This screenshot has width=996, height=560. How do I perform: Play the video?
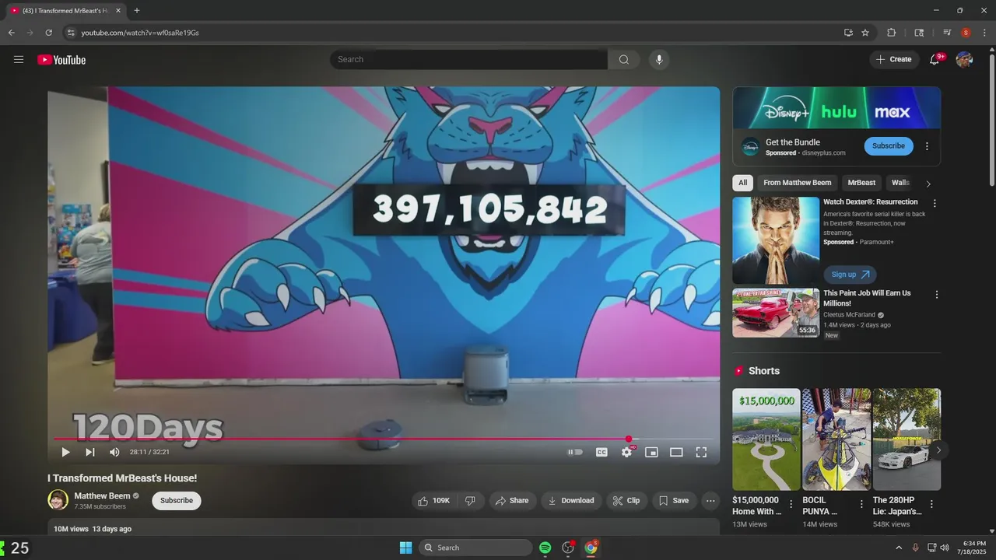65,452
